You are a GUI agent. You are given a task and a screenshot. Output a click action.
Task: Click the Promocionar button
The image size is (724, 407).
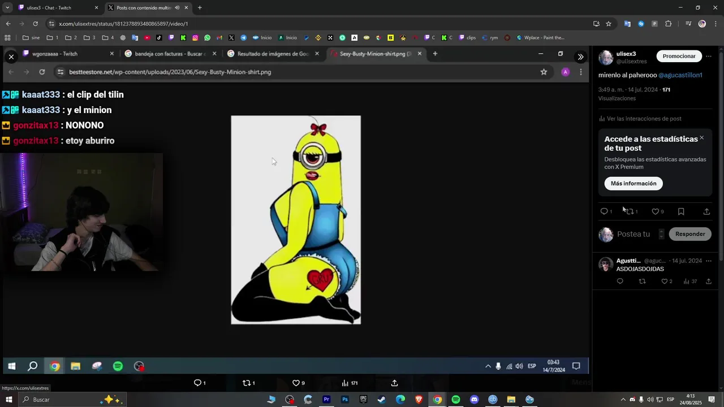(x=679, y=57)
